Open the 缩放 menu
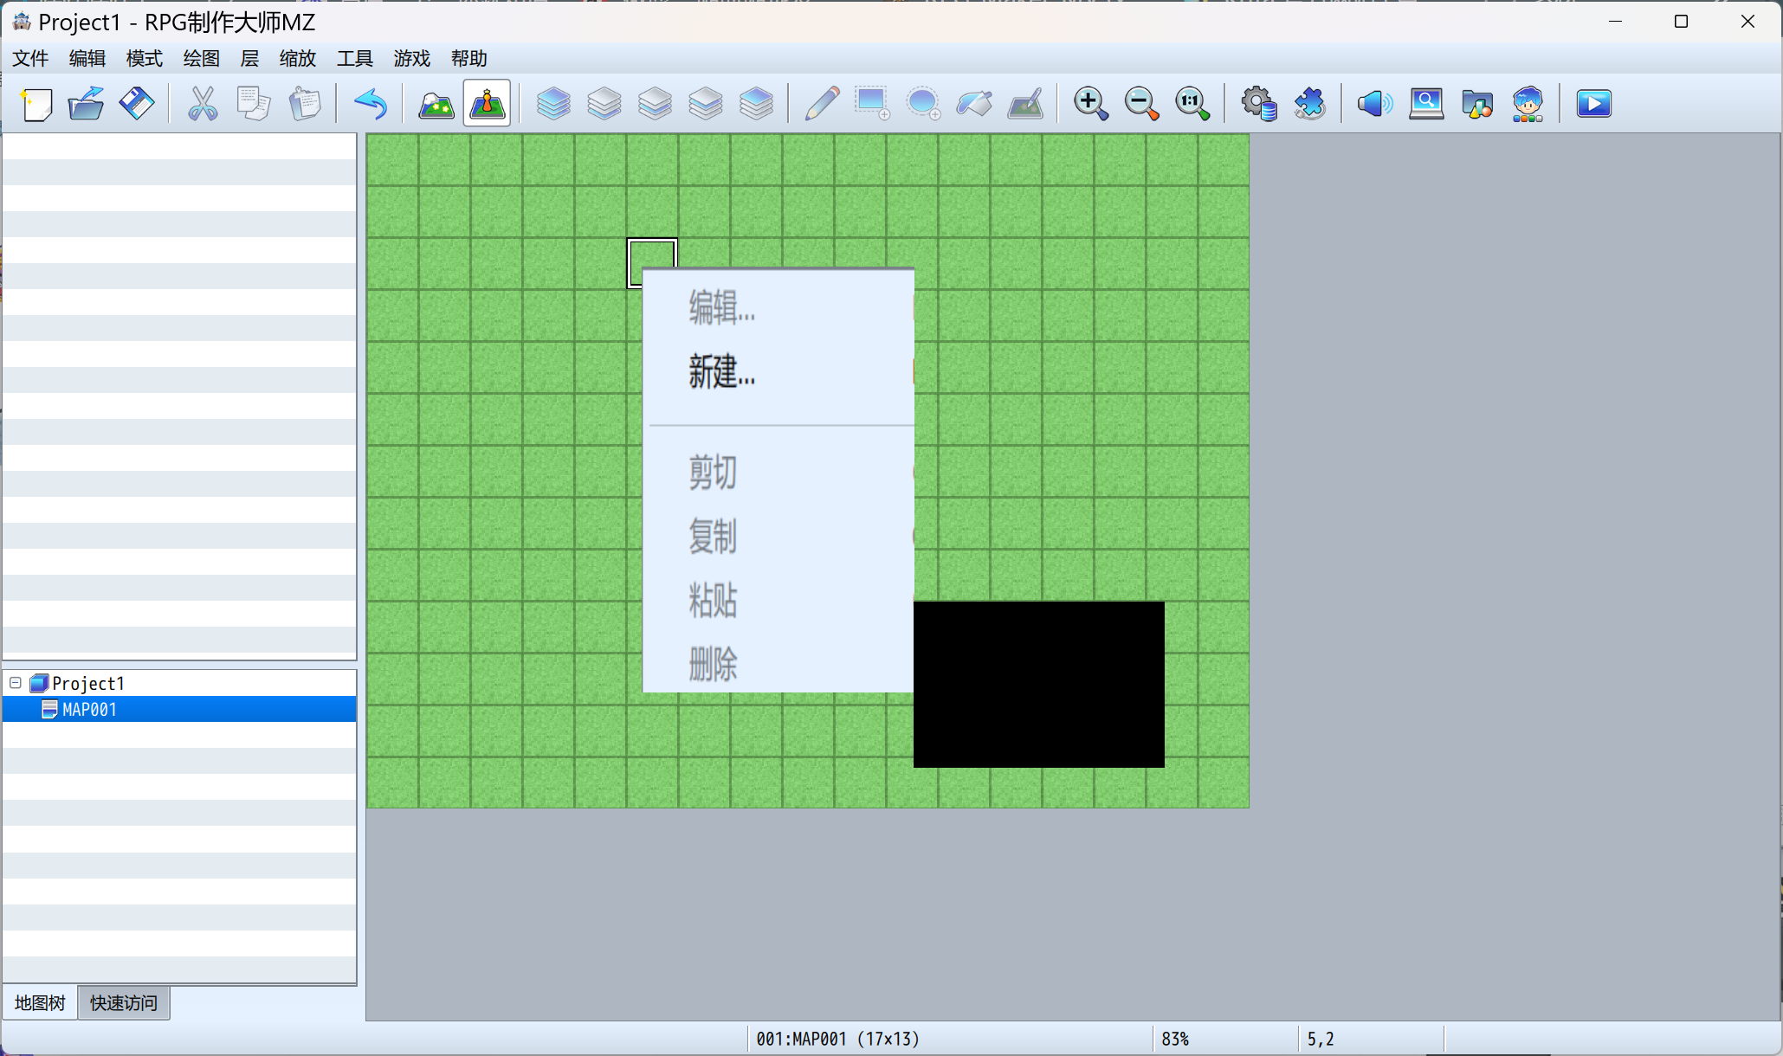 click(x=298, y=58)
